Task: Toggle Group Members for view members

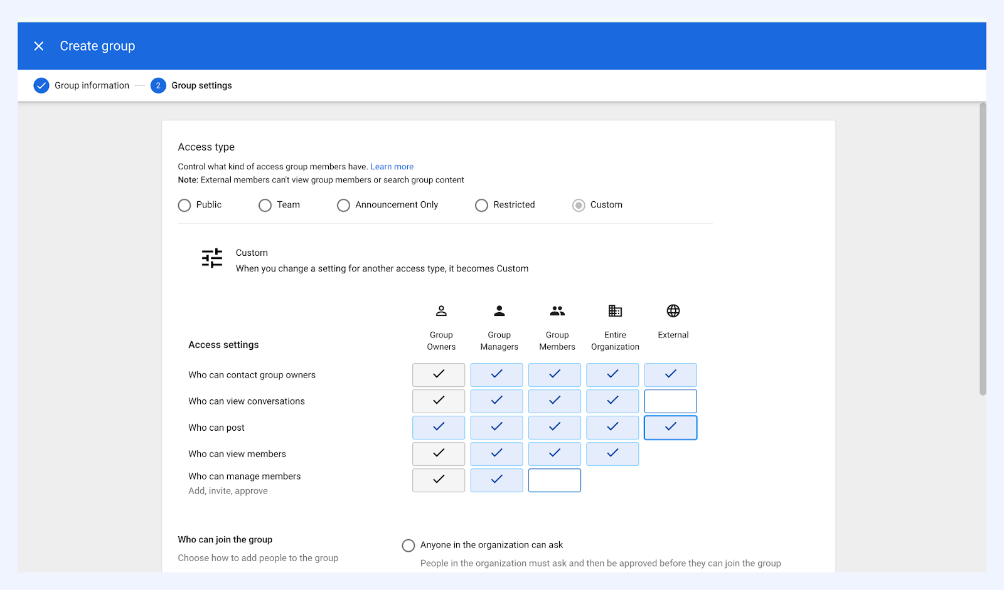Action: (555, 454)
